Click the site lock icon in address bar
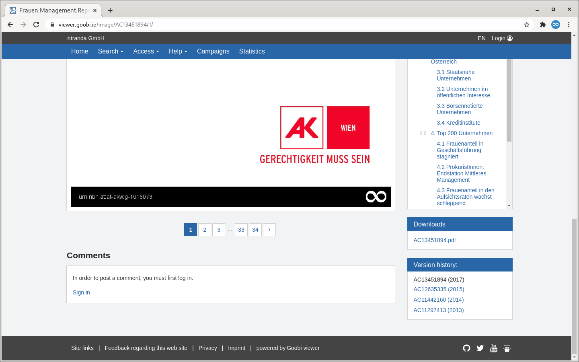This screenshot has width=579, height=362. coord(52,25)
